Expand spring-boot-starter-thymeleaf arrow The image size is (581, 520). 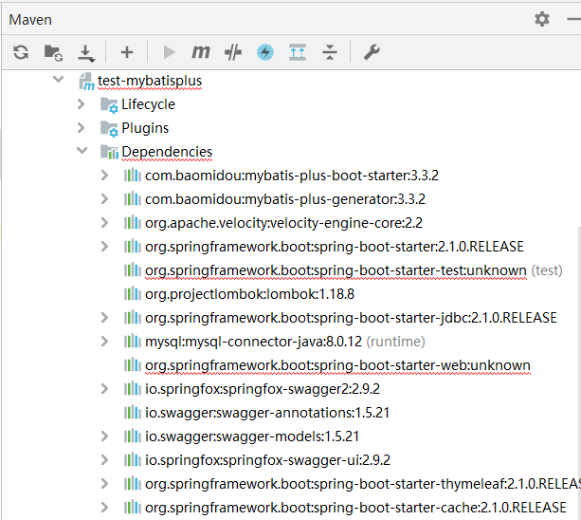(x=104, y=484)
